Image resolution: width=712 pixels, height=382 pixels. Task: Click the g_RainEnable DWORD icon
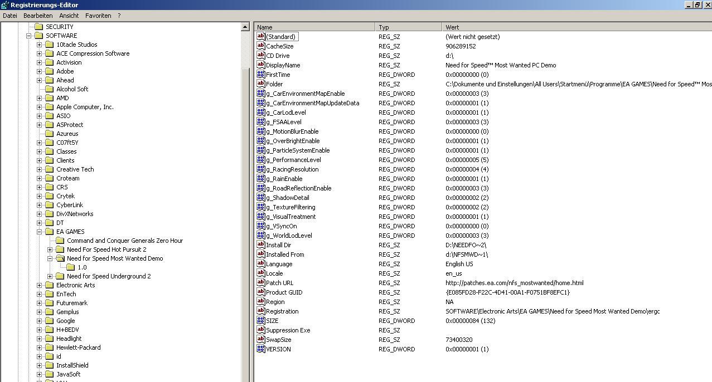pyautogui.click(x=260, y=179)
